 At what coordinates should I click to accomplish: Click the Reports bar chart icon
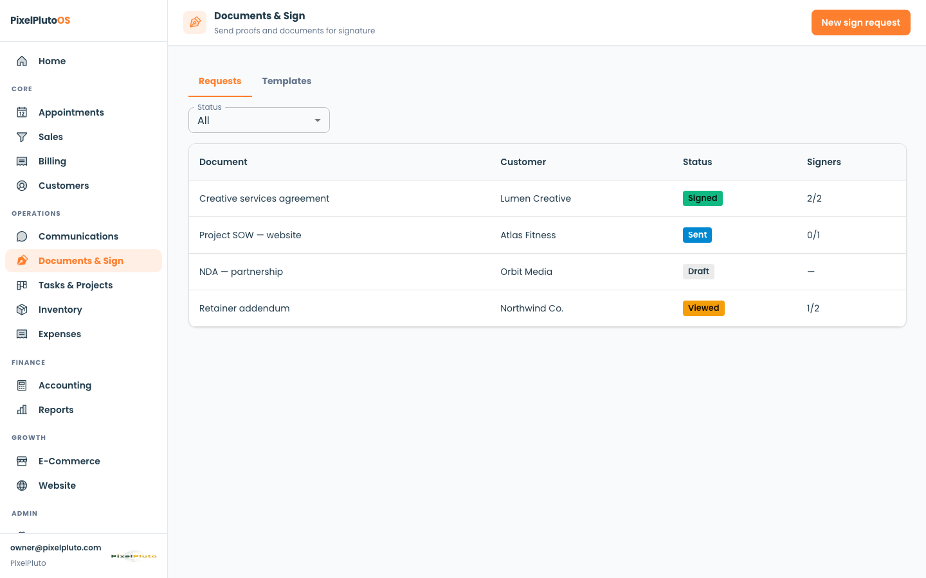pos(22,410)
